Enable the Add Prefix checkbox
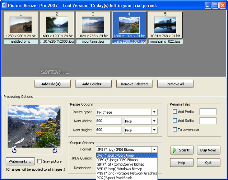 point(175,112)
